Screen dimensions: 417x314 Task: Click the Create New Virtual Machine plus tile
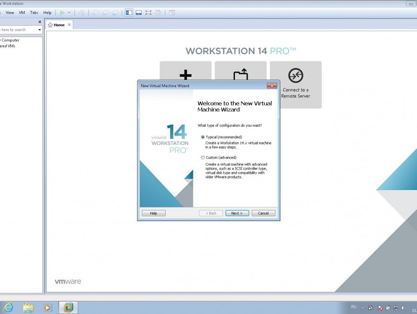click(x=186, y=71)
